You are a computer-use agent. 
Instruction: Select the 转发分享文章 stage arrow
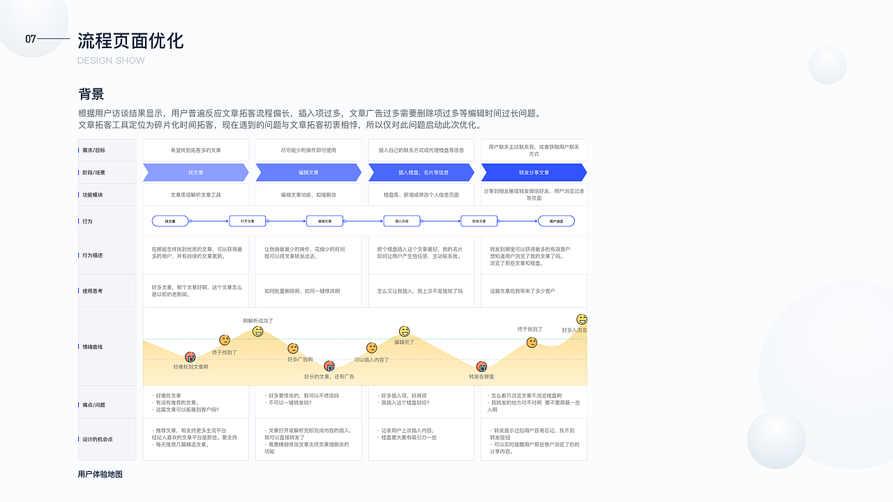click(534, 172)
